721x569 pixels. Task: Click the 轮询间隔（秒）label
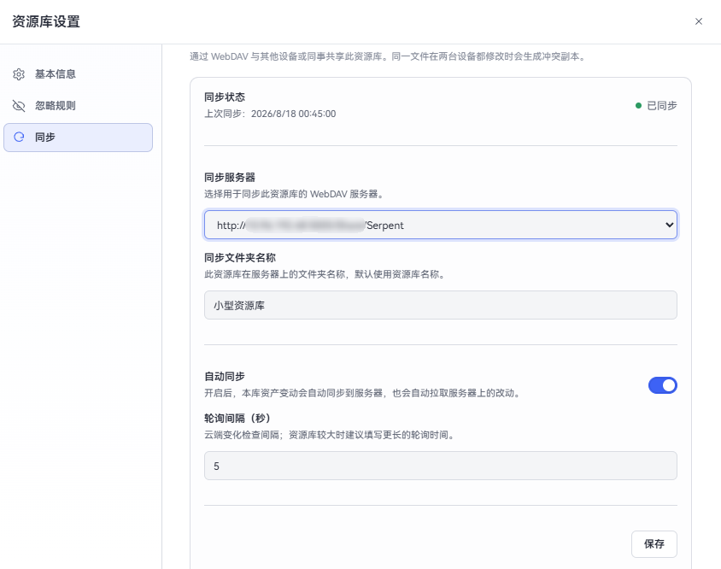click(x=237, y=418)
